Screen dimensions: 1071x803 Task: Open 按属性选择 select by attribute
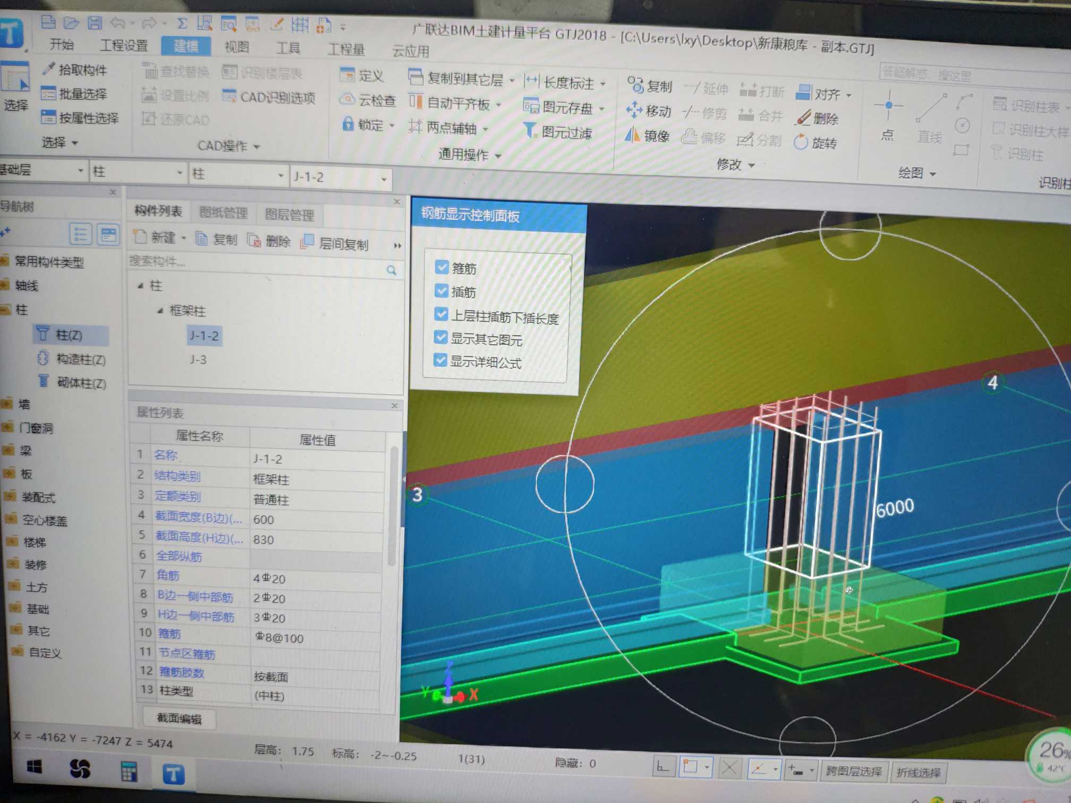pyautogui.click(x=80, y=117)
